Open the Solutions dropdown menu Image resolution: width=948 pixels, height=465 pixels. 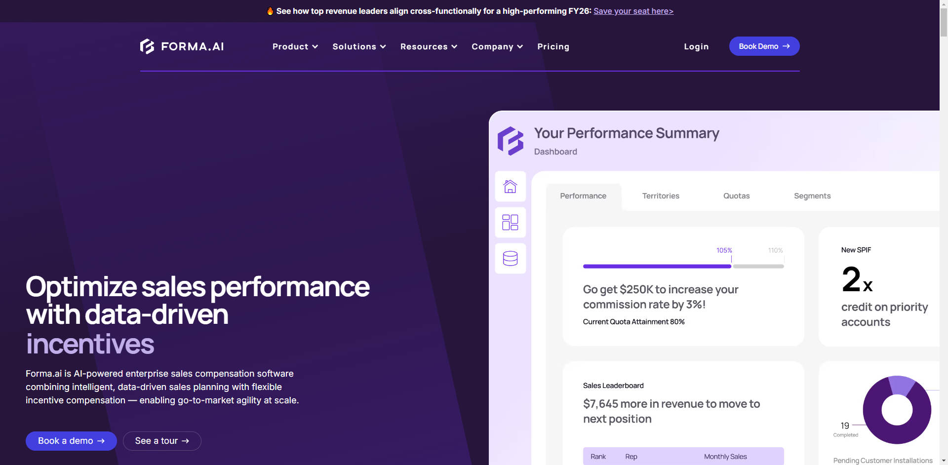359,46
